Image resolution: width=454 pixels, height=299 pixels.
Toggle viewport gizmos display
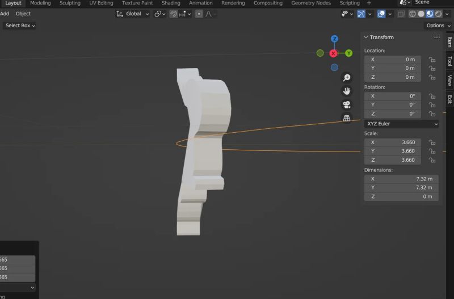tap(361, 14)
